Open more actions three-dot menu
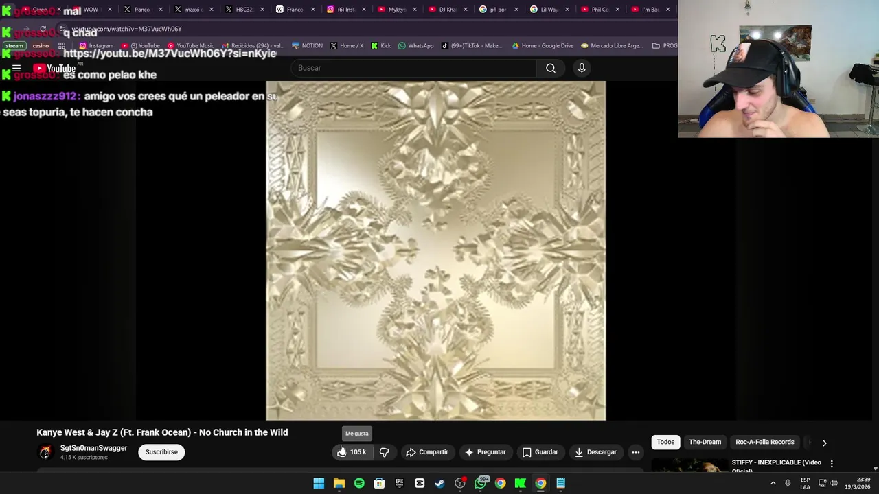 636,452
